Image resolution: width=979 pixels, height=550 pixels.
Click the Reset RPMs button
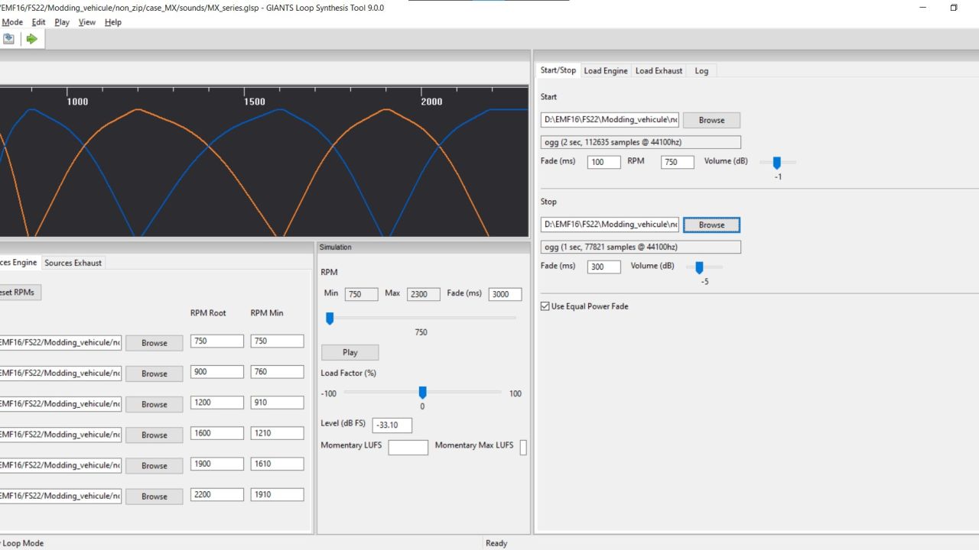point(19,292)
